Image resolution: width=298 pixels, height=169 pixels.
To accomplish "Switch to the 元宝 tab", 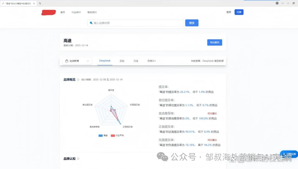I will pyautogui.click(x=136, y=61).
